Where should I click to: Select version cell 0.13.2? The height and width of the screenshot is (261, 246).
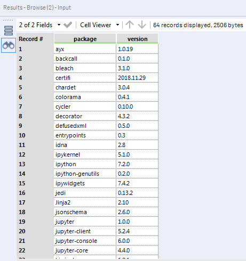click(x=137, y=193)
